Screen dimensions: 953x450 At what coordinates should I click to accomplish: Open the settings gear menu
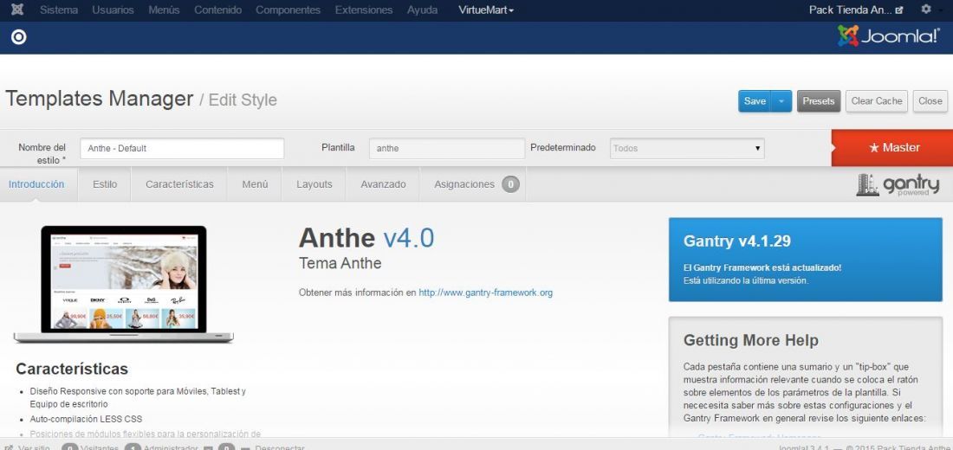[x=925, y=10]
